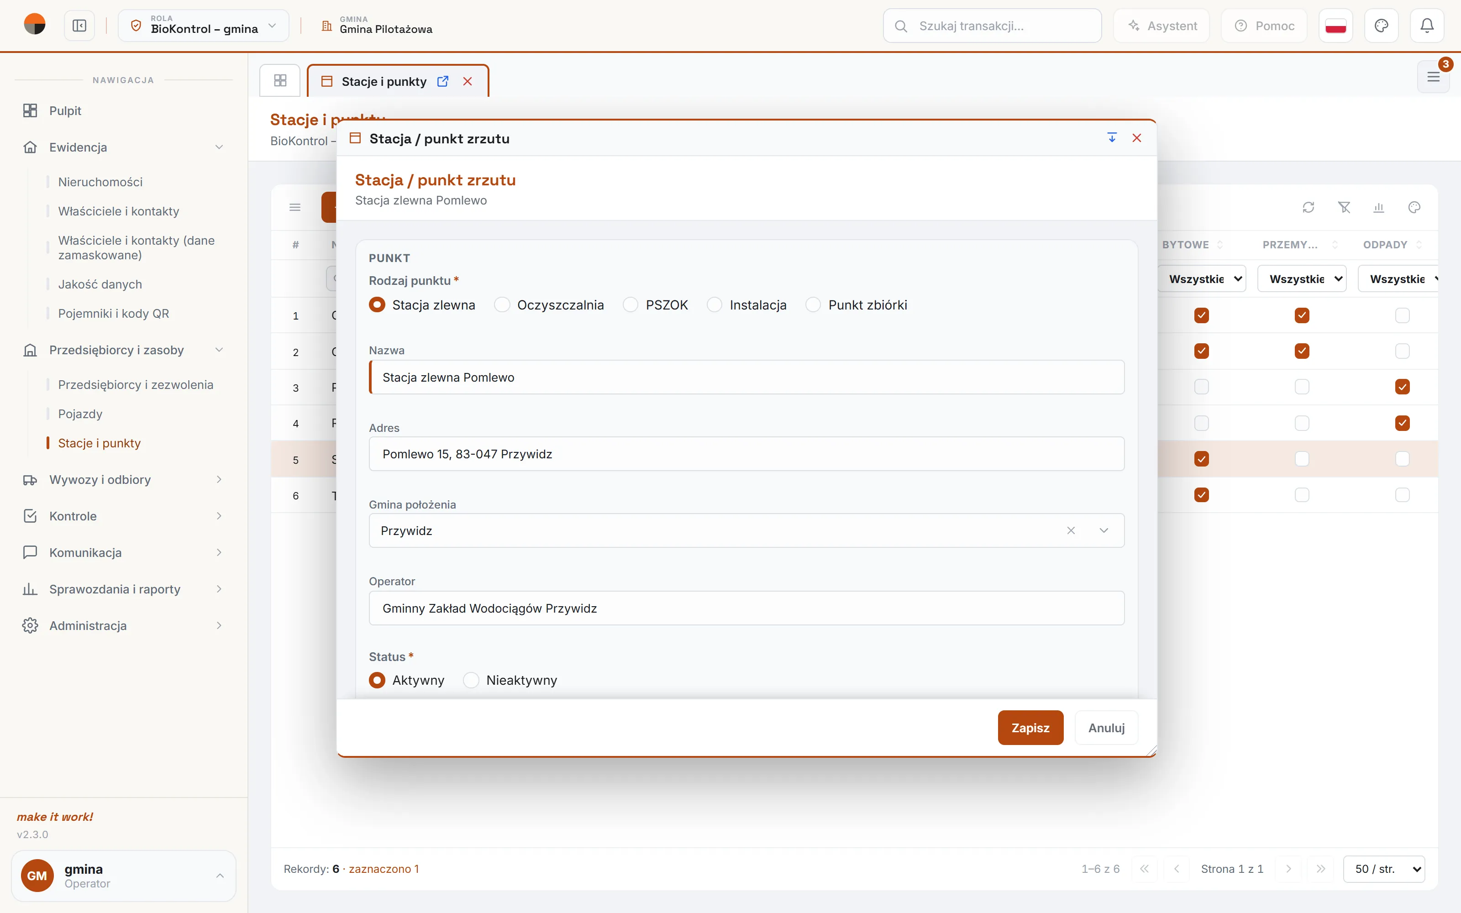Close the Stacje i punkty tab
Viewport: 1461px width, 913px height.
coord(467,82)
